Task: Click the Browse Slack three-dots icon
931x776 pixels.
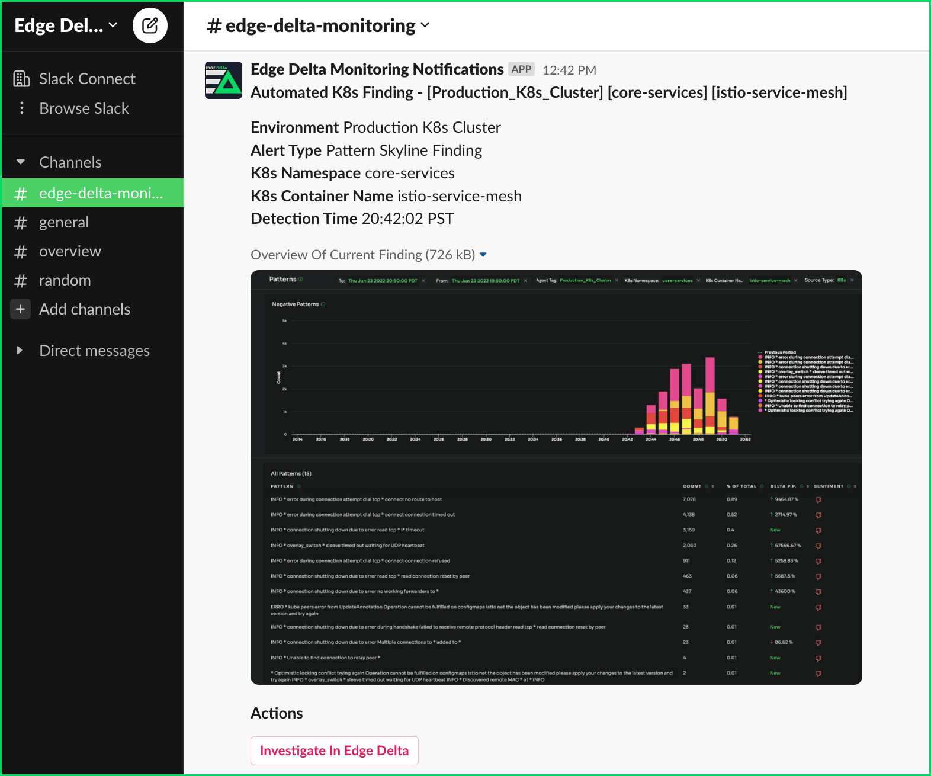Action: tap(22, 108)
